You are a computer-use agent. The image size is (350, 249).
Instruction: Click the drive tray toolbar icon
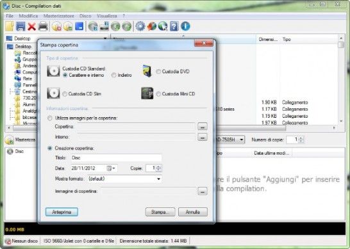point(104,26)
